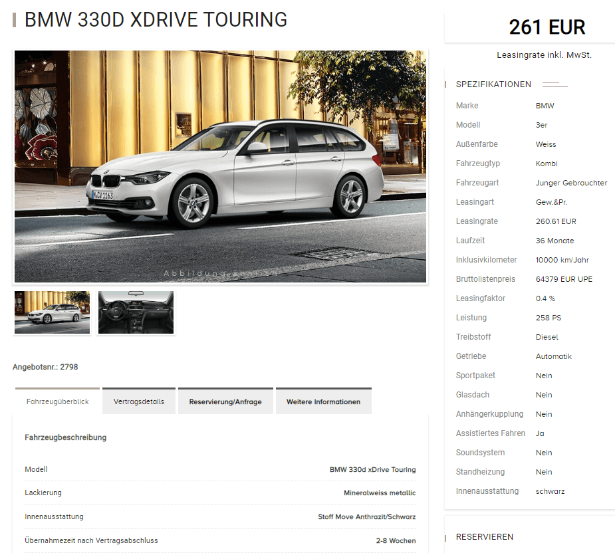Image resolution: width=615 pixels, height=553 pixels.
Task: Click the Marke value 'BMW'
Action: (x=545, y=106)
